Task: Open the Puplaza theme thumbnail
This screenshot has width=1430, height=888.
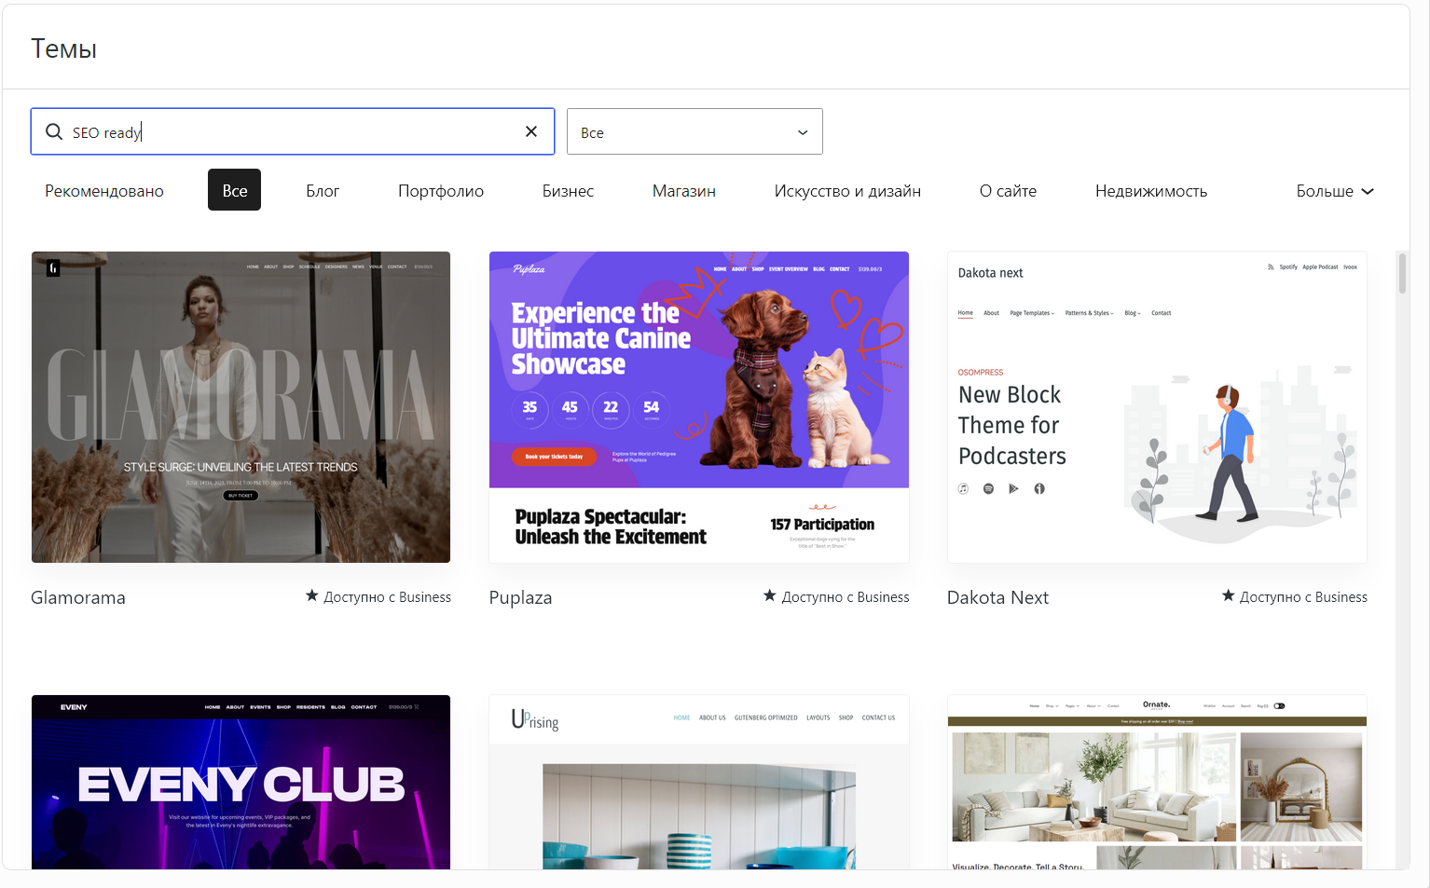Action: (698, 406)
